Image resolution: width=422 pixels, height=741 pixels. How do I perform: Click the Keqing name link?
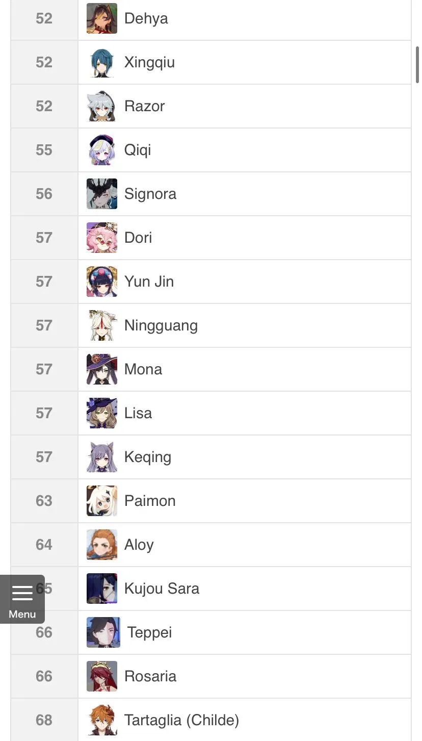[148, 457]
